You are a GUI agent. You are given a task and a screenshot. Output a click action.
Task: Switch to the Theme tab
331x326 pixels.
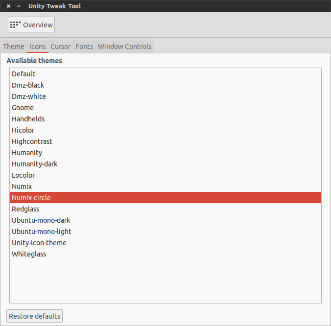14,47
